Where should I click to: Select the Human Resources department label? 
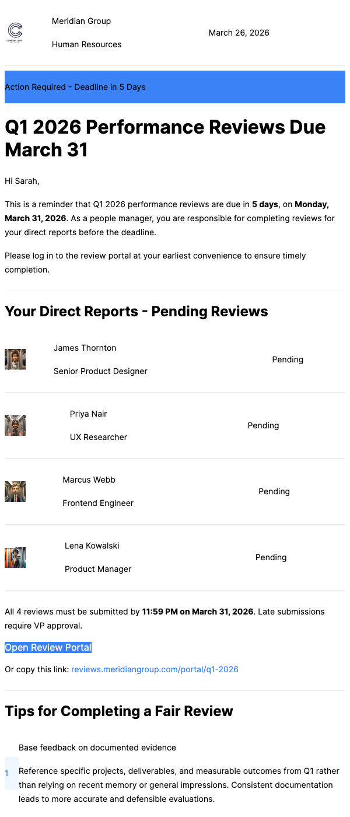click(86, 44)
